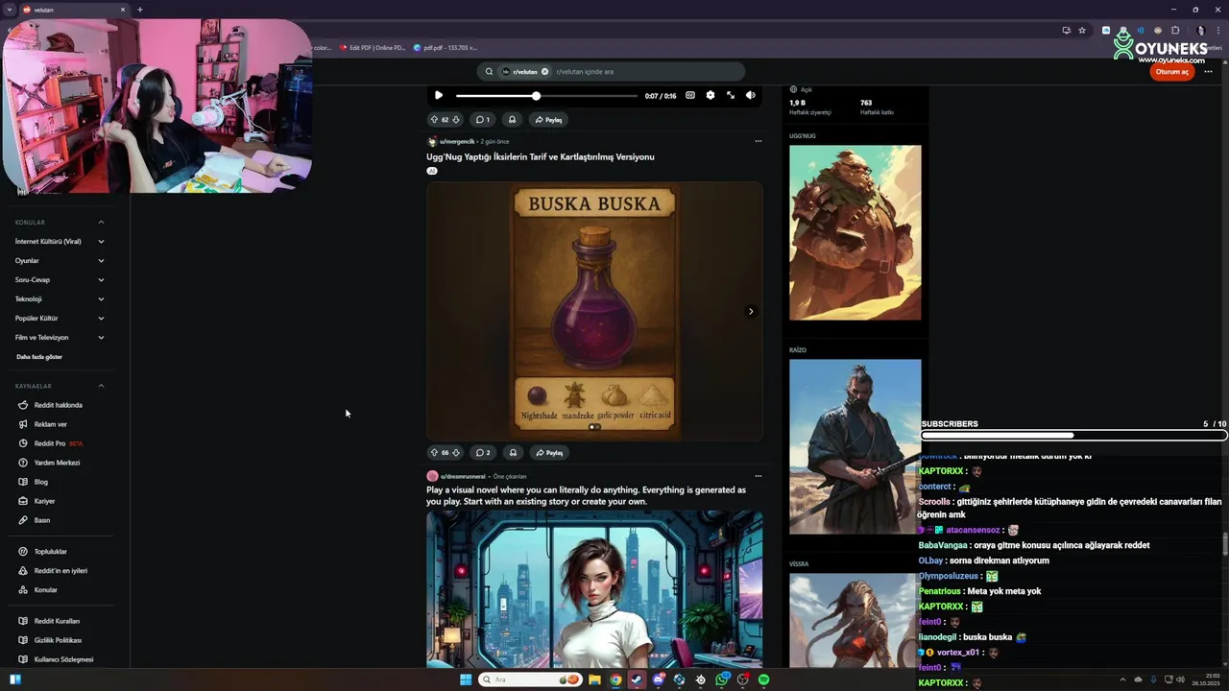Share the top video post via Paylaş

click(548, 120)
